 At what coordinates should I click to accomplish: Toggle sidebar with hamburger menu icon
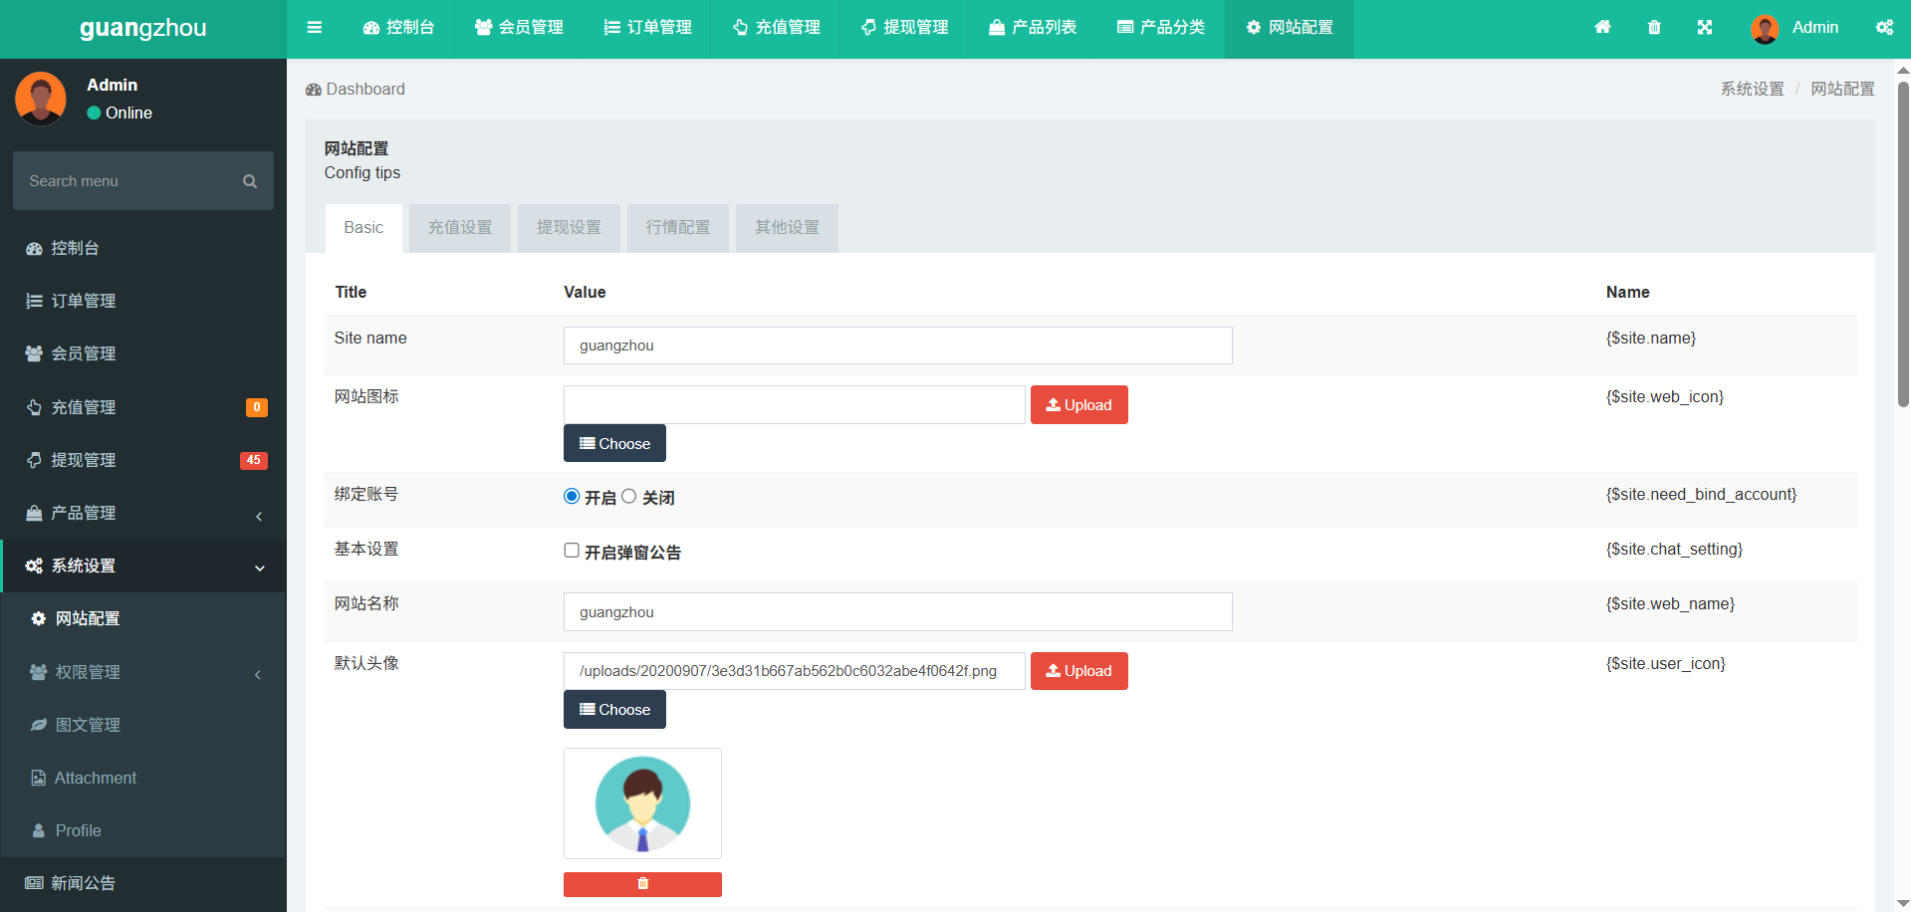tap(315, 28)
